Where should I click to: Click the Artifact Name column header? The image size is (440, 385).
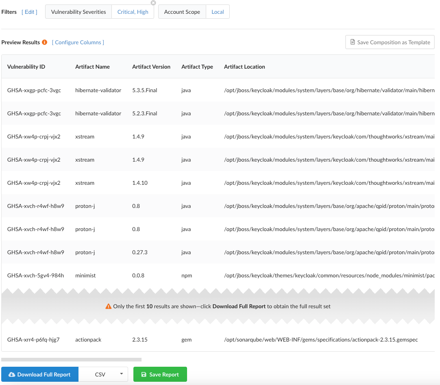(92, 67)
